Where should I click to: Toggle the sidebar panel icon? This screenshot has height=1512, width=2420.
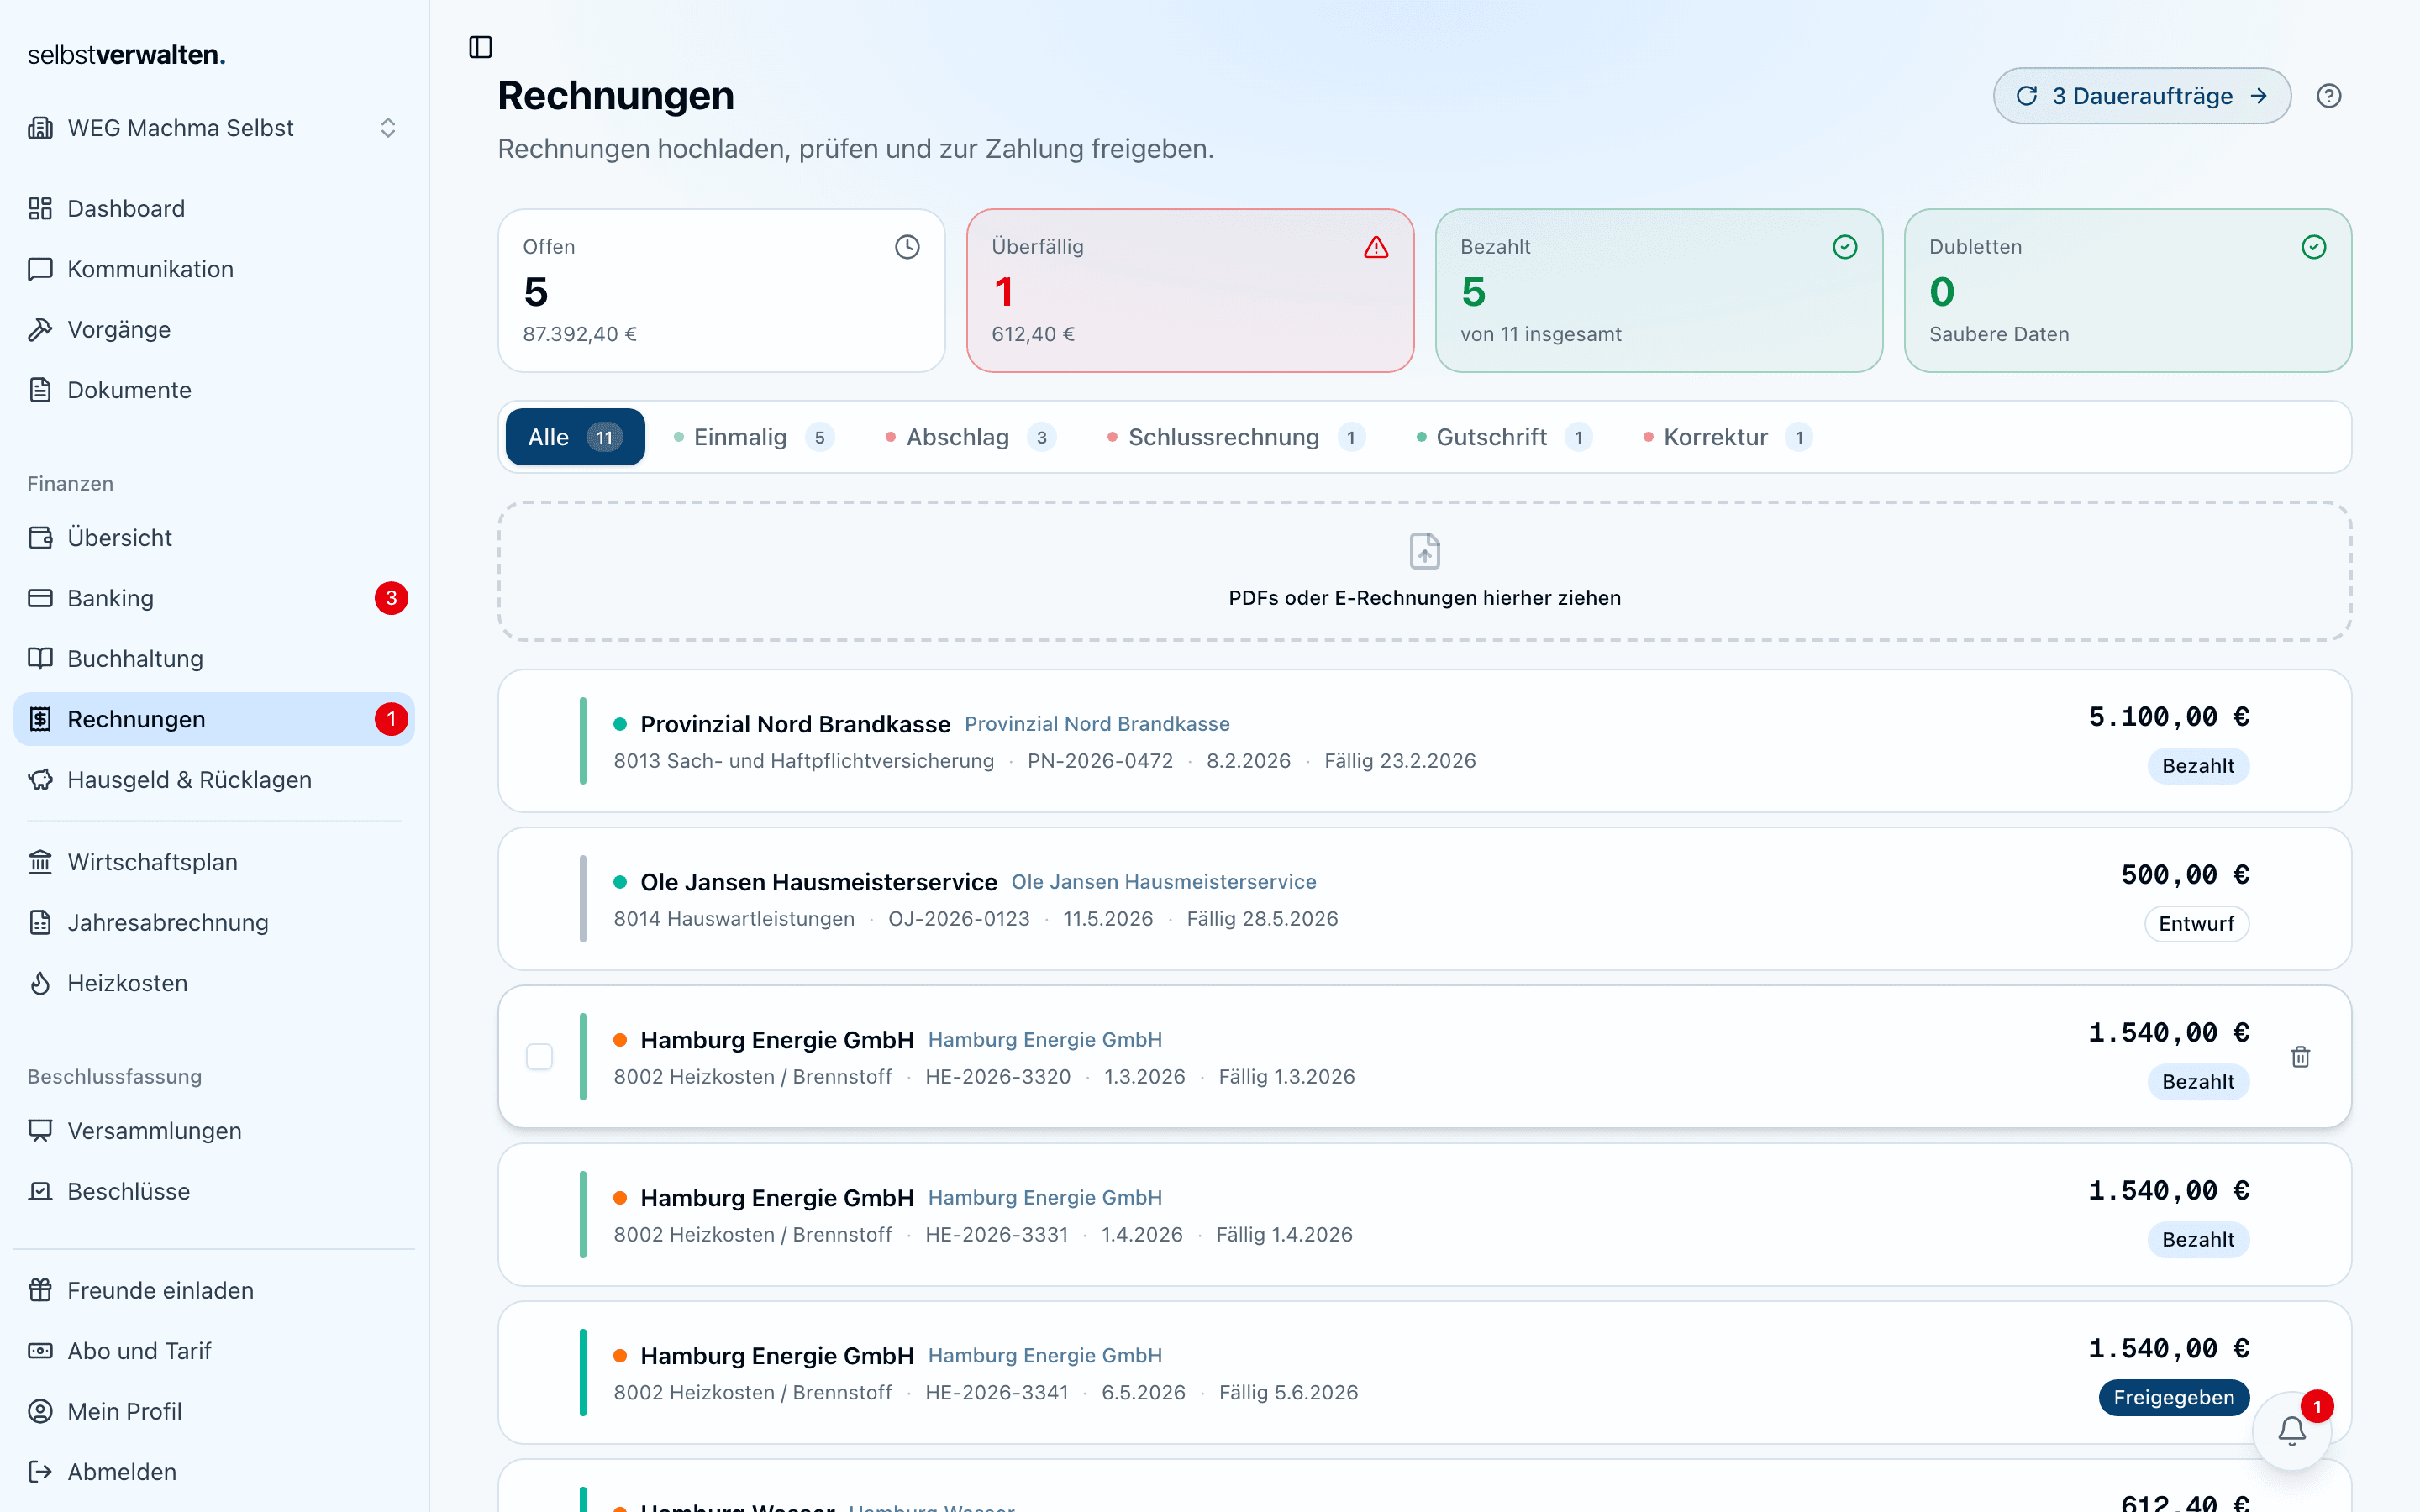[480, 47]
